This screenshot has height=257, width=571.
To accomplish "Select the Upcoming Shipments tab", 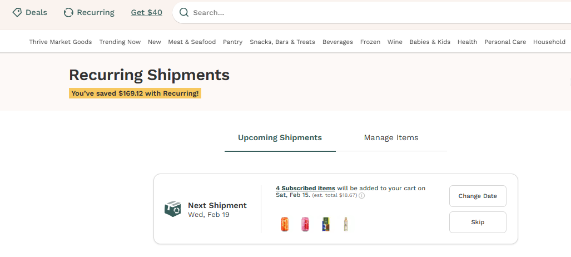I will tap(280, 137).
